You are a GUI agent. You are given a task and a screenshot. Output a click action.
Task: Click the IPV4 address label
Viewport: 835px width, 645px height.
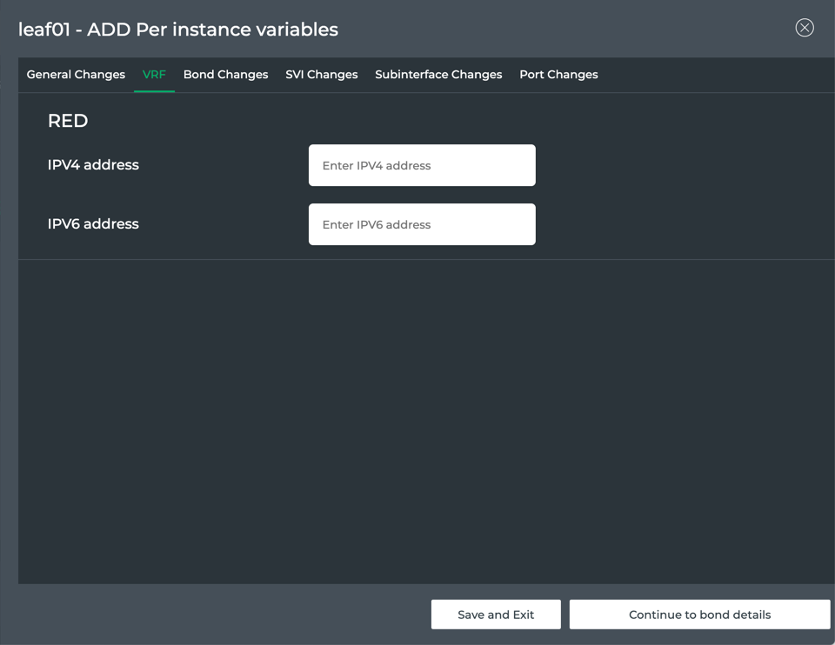point(93,165)
